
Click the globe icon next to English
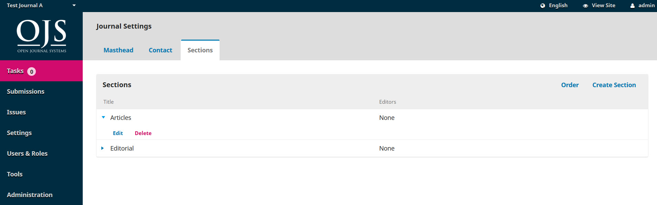pyautogui.click(x=542, y=6)
